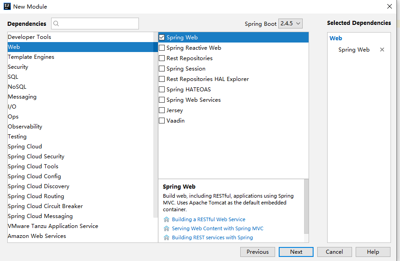Select the SQL category
Viewport: 400px width, 261px height.
pos(81,77)
